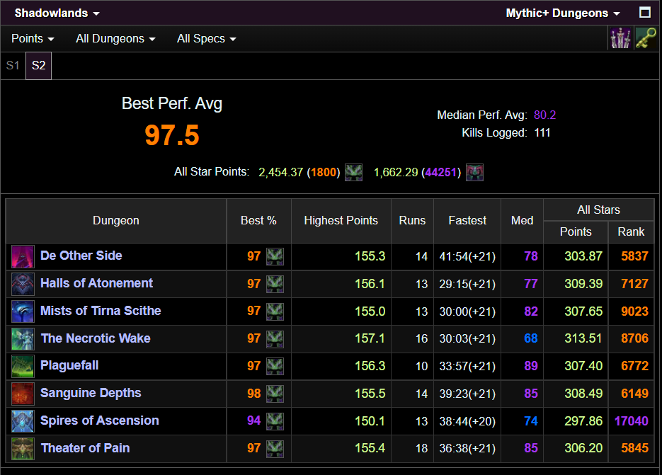The width and height of the screenshot is (662, 475).
Task: Click Plaguefall dungeon icon
Action: pyautogui.click(x=23, y=366)
